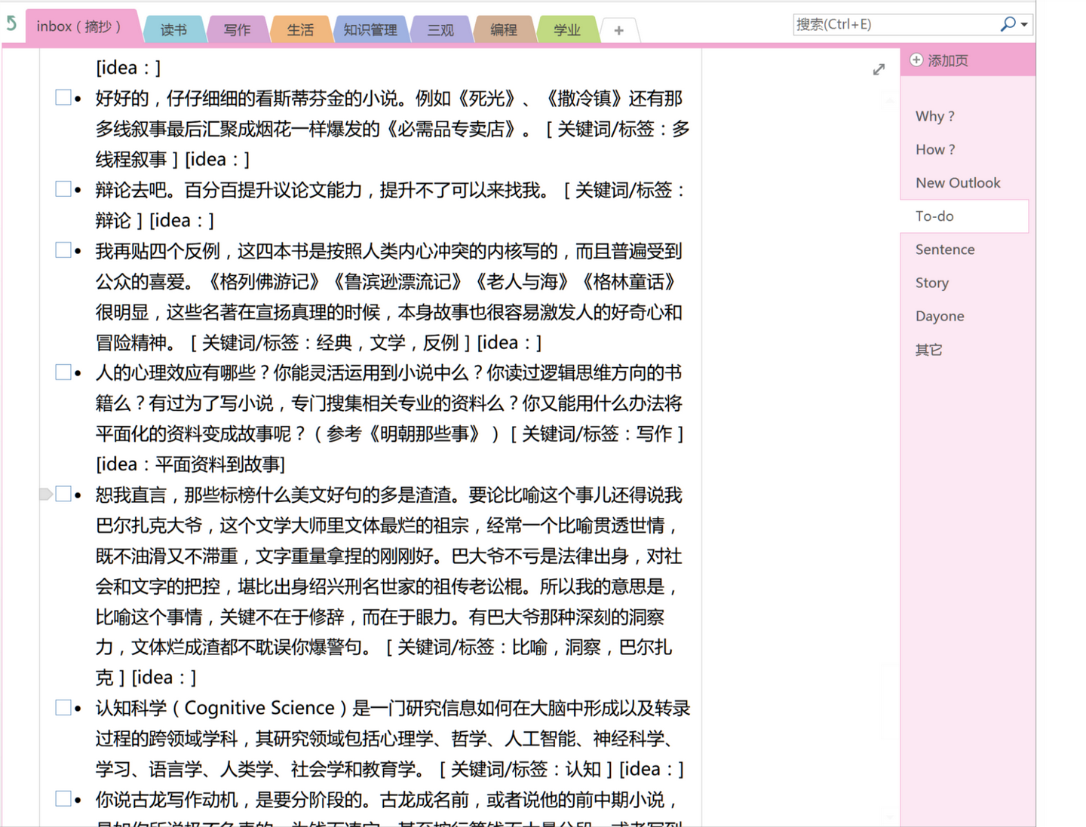This screenshot has width=1086, height=827.
Task: Click the plus circle icon beside 添加页
Action: 916,60
